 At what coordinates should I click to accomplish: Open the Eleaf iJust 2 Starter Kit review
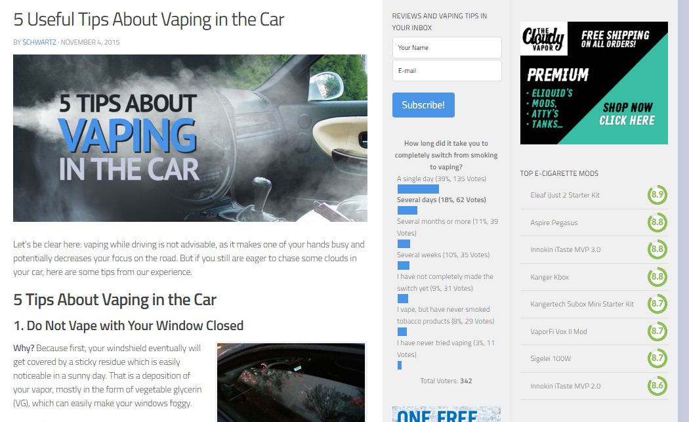point(564,195)
